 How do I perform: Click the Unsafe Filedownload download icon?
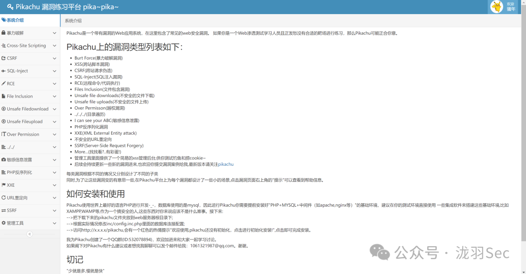3,109
